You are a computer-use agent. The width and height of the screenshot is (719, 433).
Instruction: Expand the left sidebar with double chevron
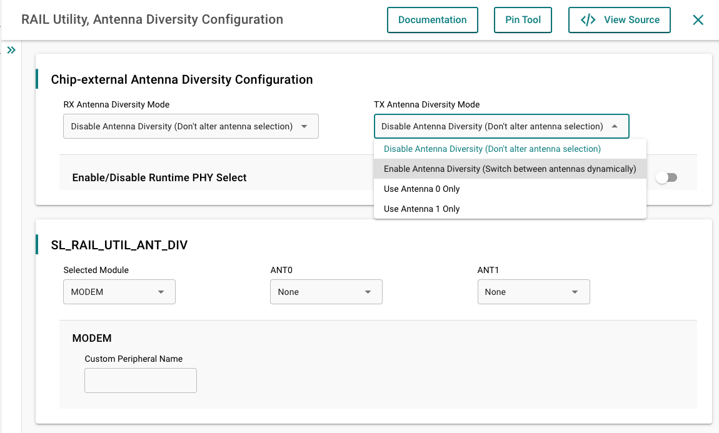coord(11,50)
